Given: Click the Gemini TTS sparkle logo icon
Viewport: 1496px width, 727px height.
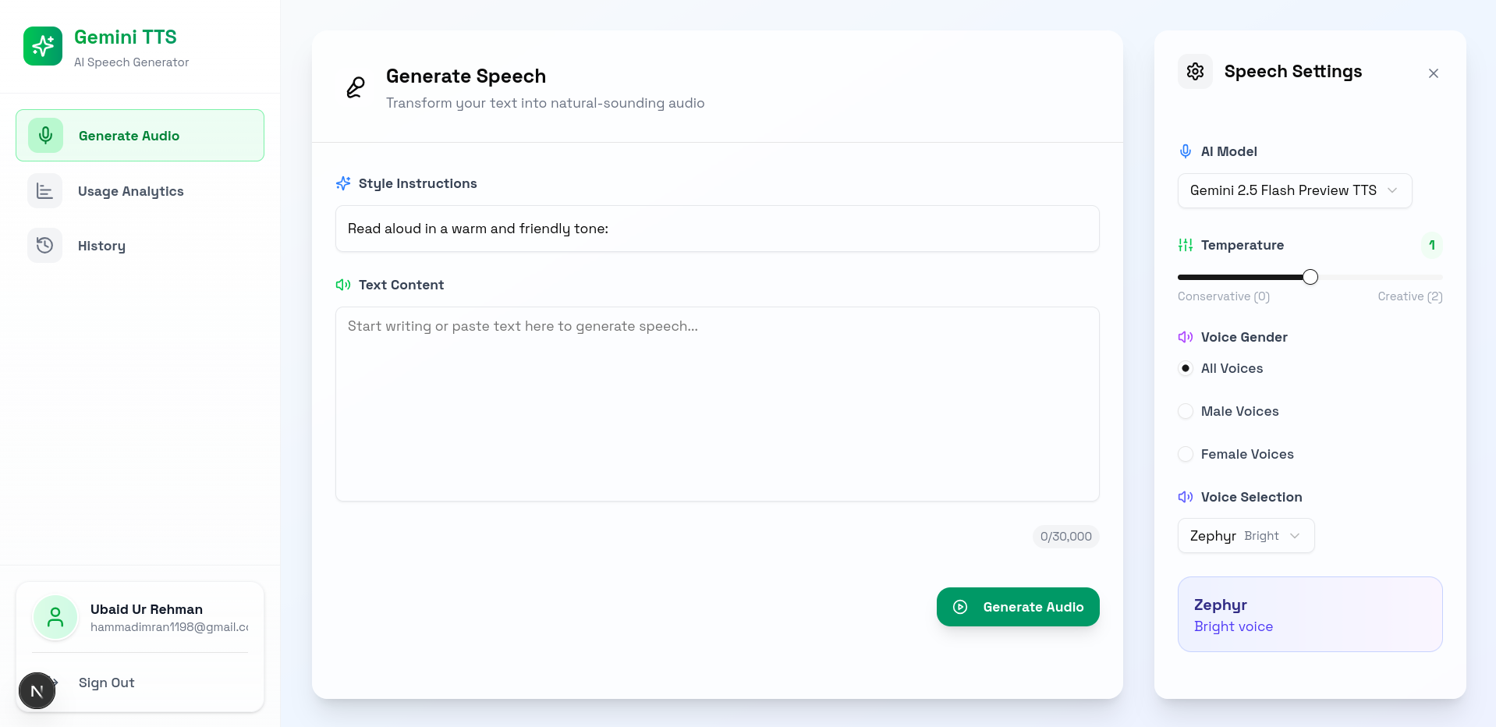Looking at the screenshot, I should coord(42,46).
